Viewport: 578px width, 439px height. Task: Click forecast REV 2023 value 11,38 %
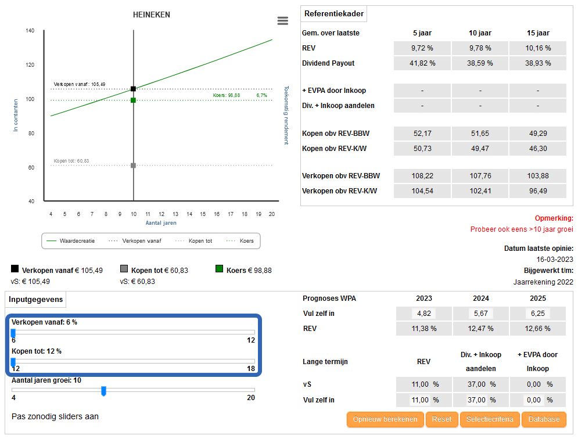click(x=424, y=329)
